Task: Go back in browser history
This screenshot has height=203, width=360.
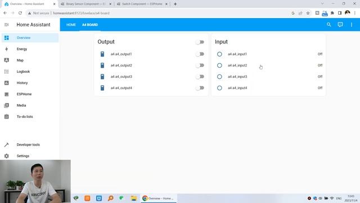Action: tap(5, 13)
